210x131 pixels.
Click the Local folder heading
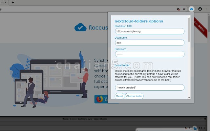(122, 65)
